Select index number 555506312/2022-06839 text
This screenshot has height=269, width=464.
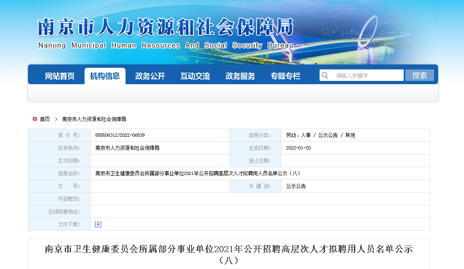[x=120, y=135]
